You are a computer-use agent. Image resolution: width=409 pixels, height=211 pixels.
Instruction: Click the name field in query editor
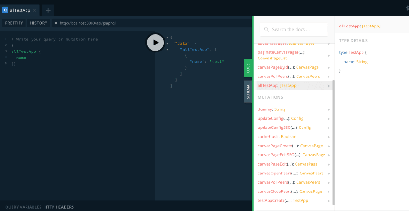[x=21, y=58]
